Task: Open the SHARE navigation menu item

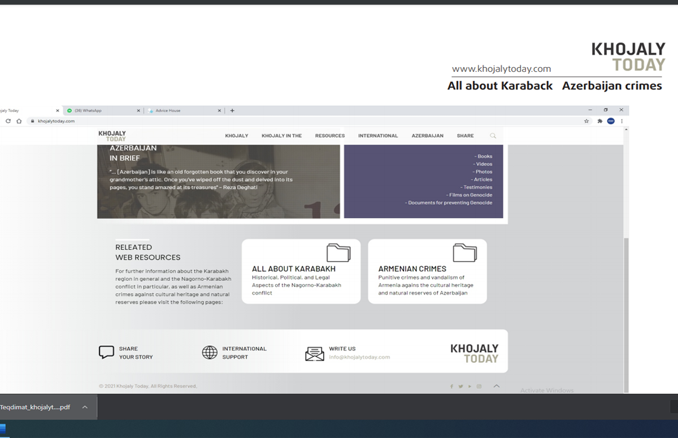Action: [466, 136]
